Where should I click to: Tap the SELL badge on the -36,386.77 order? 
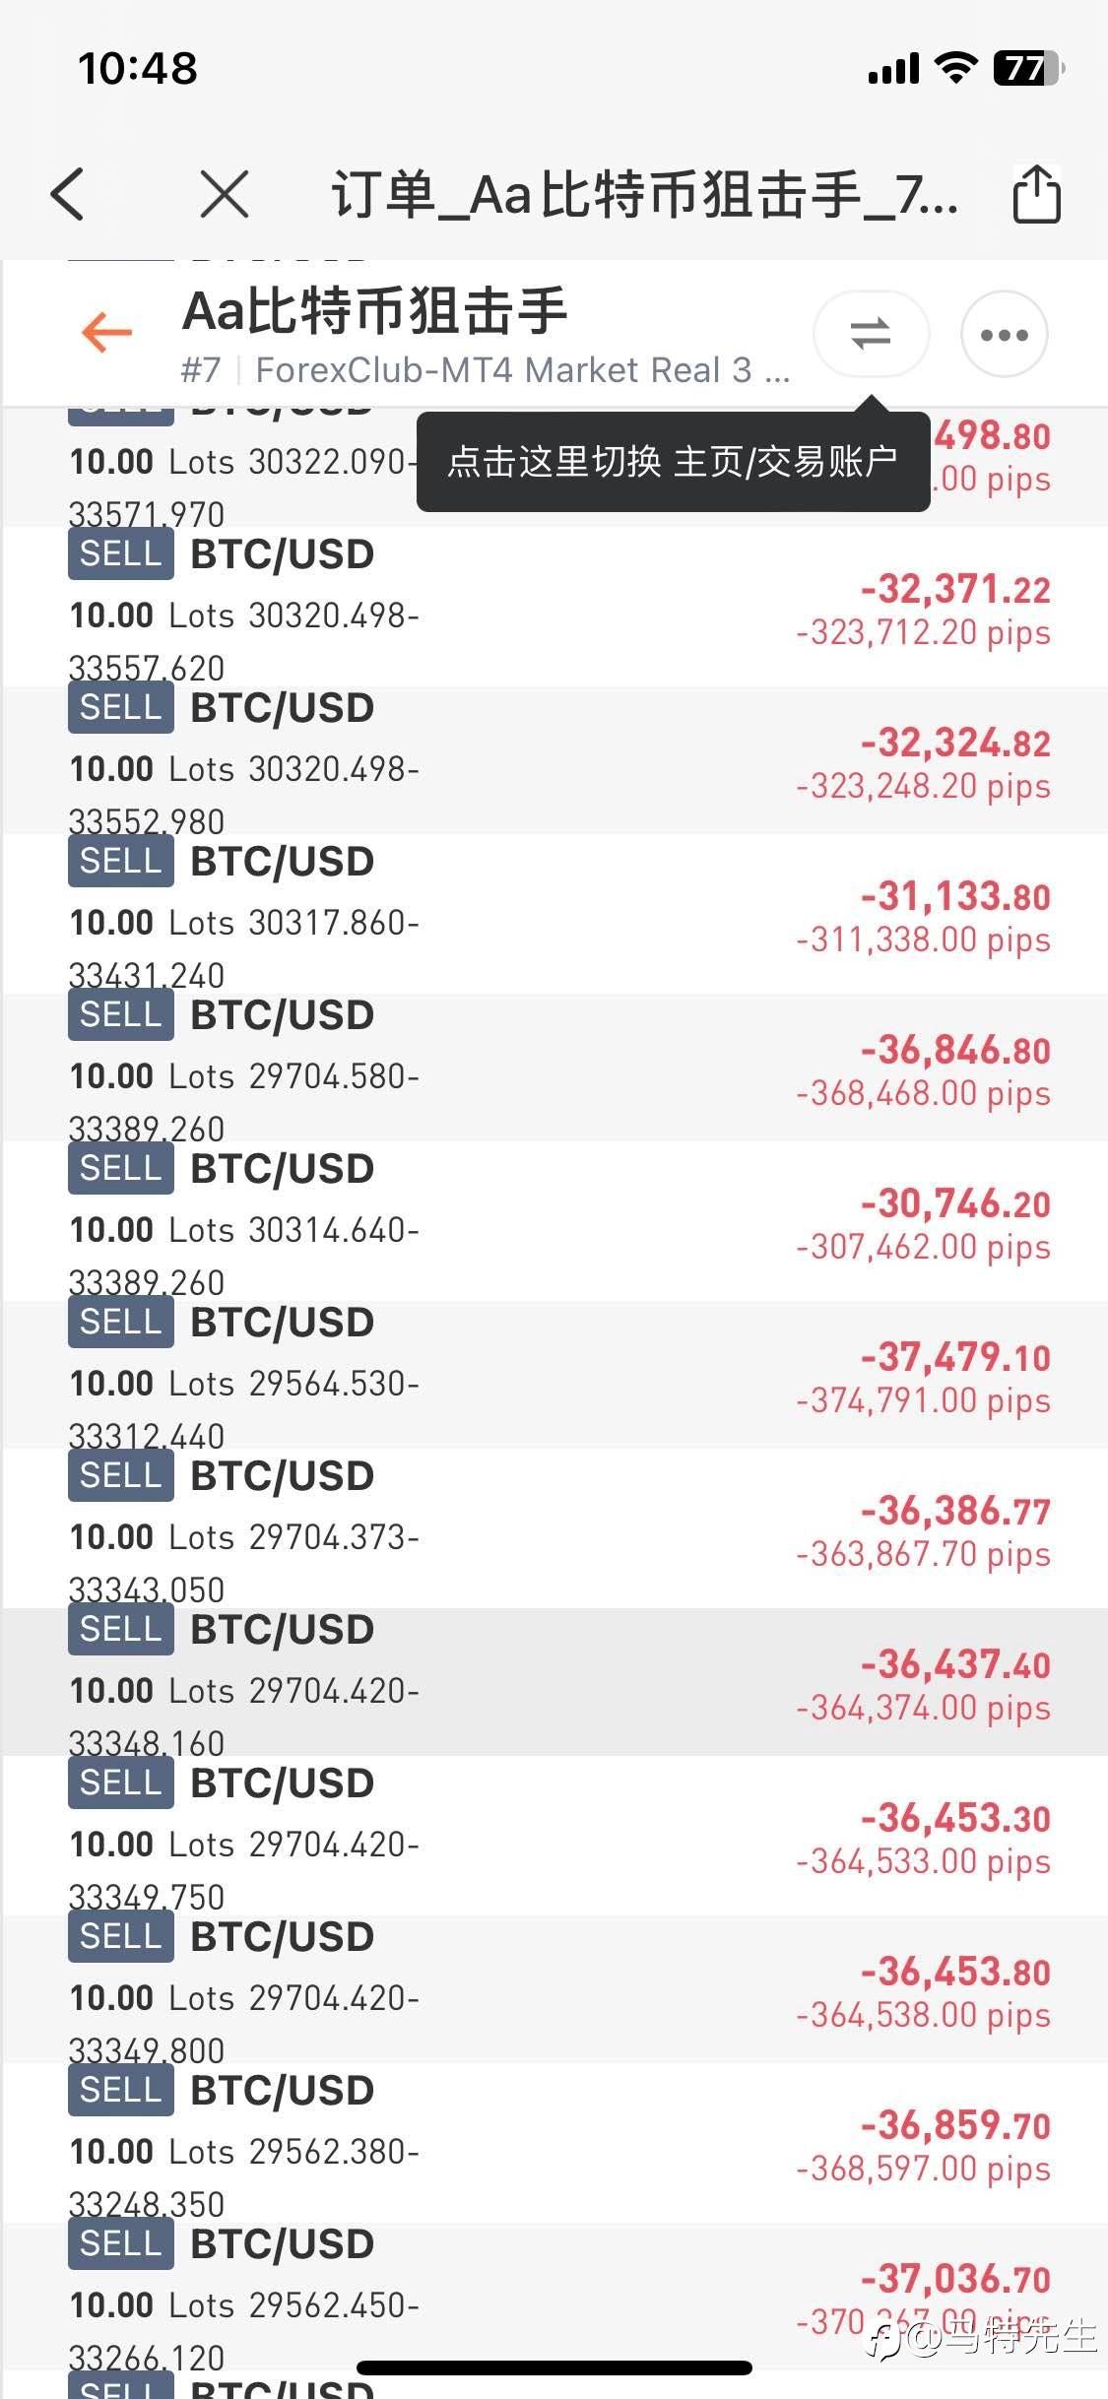point(120,1476)
